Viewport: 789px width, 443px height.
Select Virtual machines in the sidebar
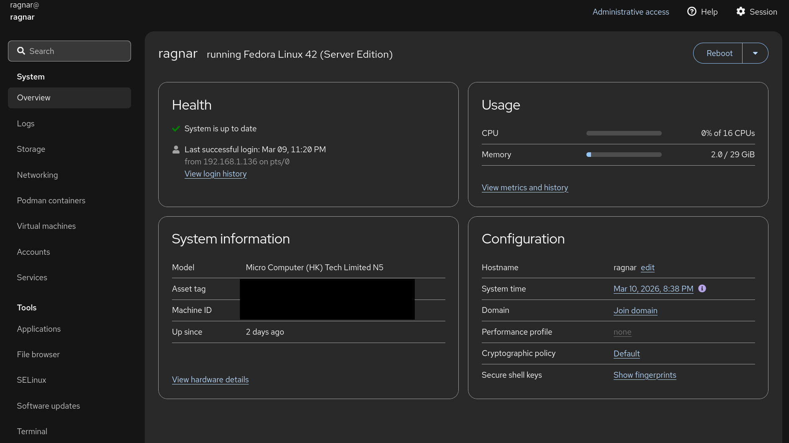46,226
